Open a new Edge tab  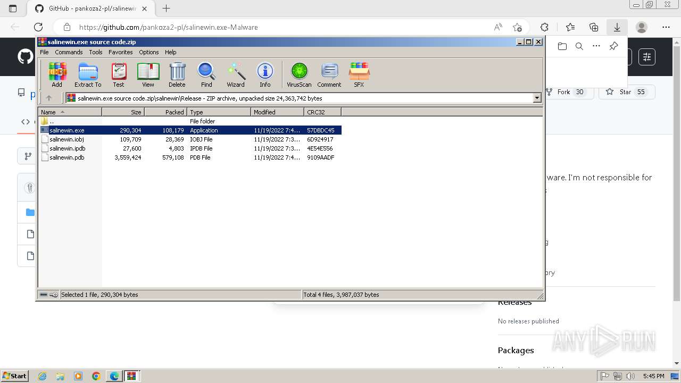[166, 8]
